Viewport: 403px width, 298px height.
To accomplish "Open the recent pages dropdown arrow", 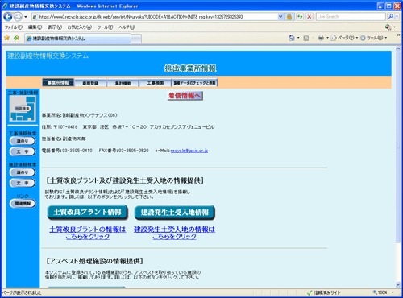I will 26,17.
